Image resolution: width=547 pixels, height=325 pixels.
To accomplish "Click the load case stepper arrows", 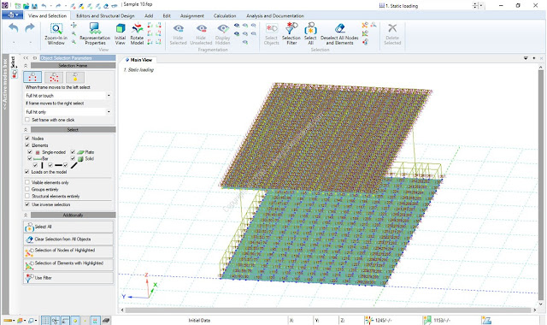I will pyautogui.click(x=475, y=6).
